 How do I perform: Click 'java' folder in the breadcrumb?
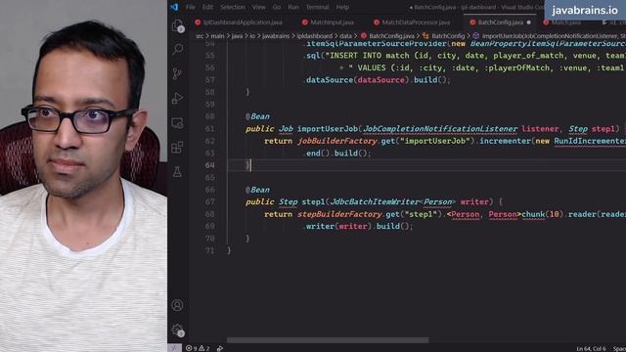click(237, 36)
